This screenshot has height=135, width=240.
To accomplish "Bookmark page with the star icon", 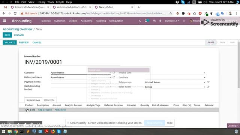I will tap(171, 13).
